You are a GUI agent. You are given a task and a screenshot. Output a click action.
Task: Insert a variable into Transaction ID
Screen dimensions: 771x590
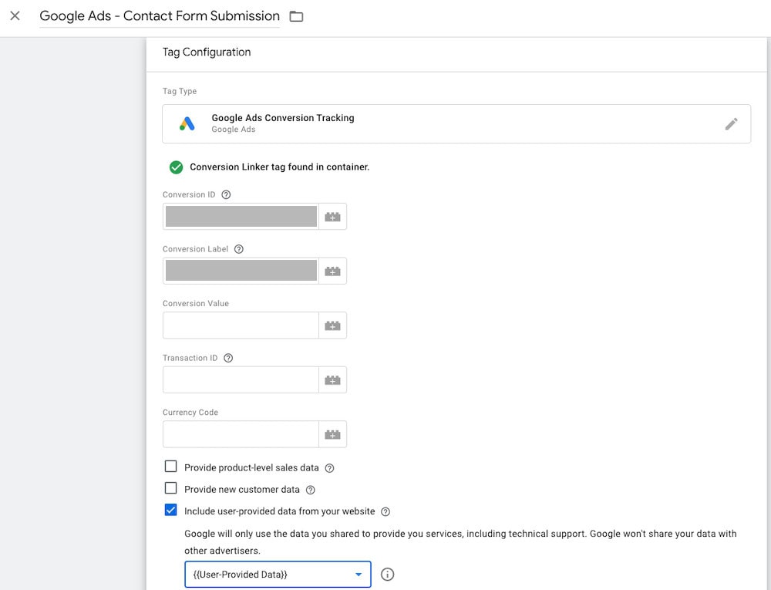[333, 380]
